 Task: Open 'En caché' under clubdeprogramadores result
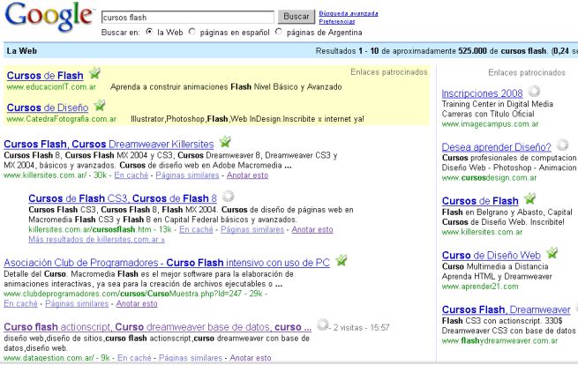20,304
